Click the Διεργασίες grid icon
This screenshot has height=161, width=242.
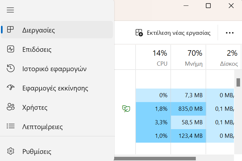coord(10,29)
